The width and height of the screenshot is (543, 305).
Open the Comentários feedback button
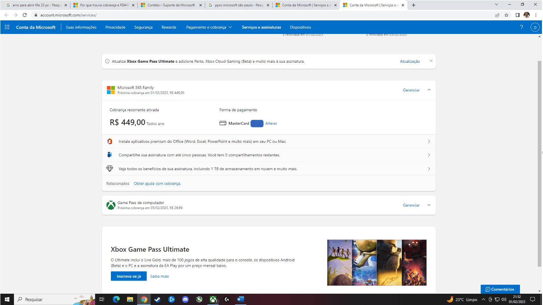coord(500,289)
